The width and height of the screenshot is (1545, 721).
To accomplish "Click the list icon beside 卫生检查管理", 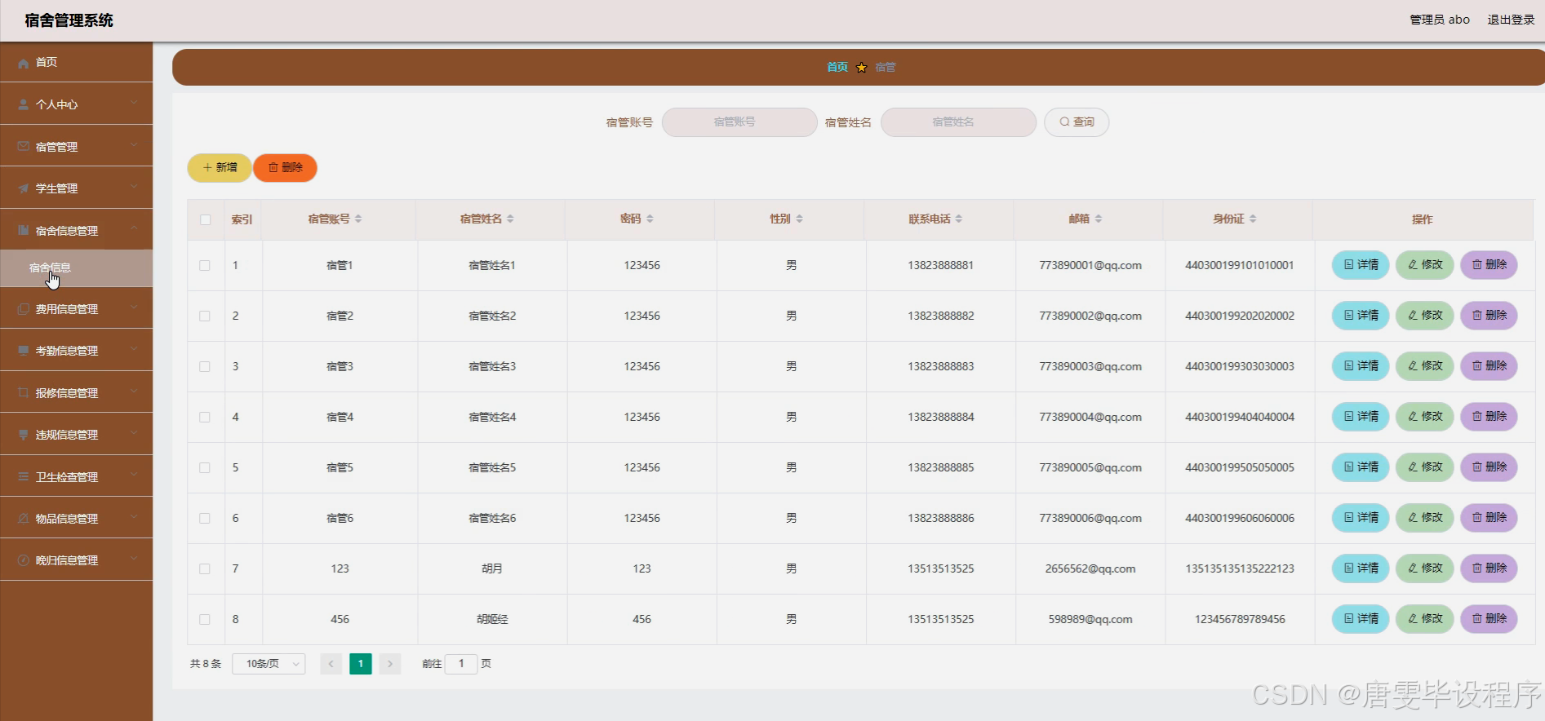I will [24, 477].
